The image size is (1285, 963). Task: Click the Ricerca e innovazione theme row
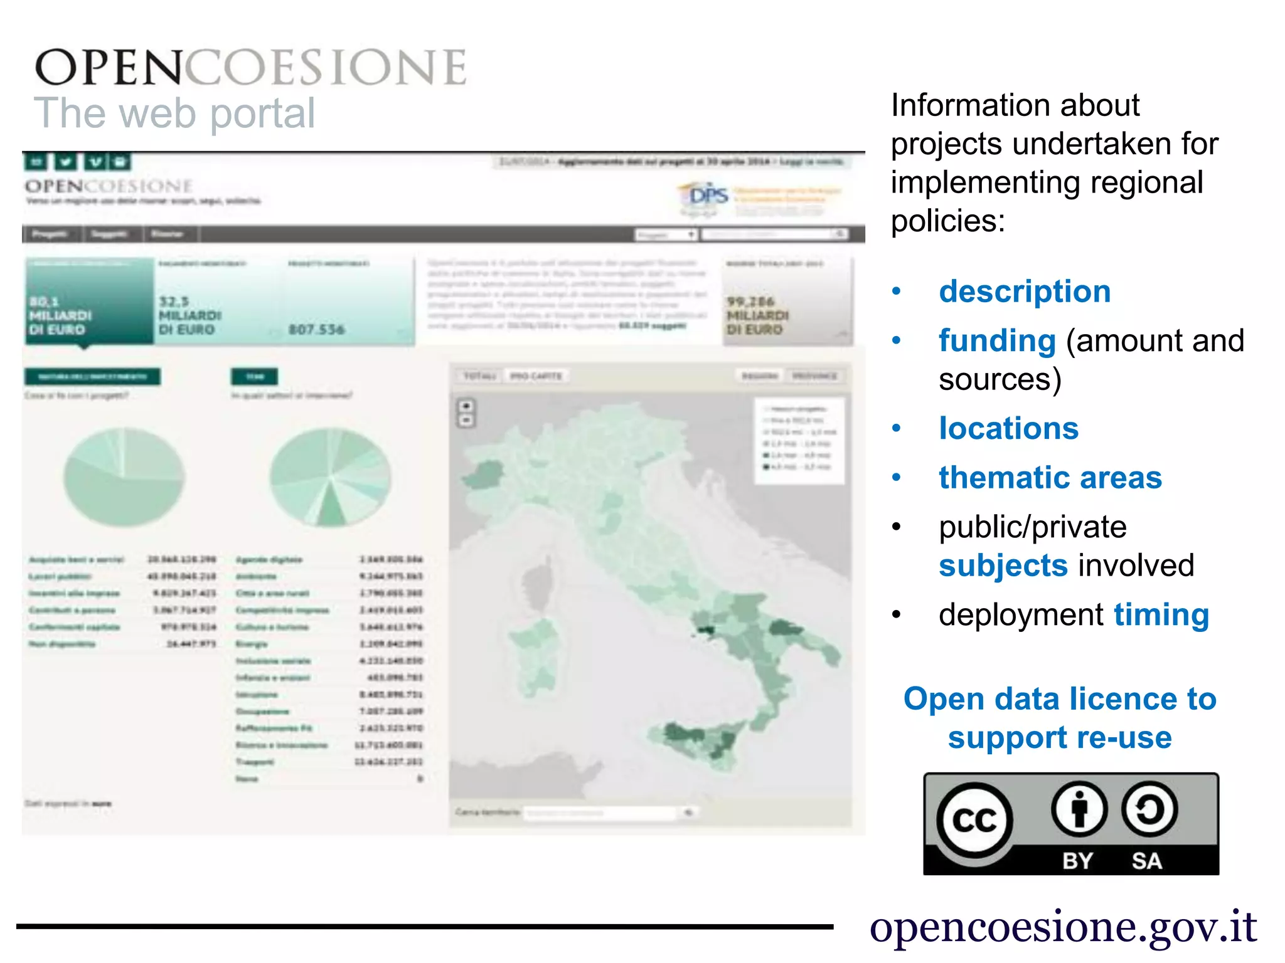coord(329,745)
